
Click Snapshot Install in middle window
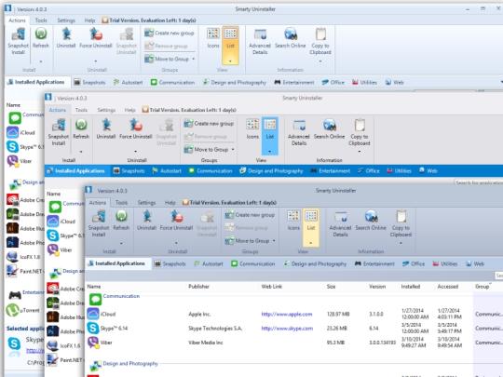(x=59, y=132)
